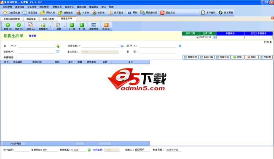
Task: Click the 采购入库 toolbar icon
Action: [x=43, y=13]
